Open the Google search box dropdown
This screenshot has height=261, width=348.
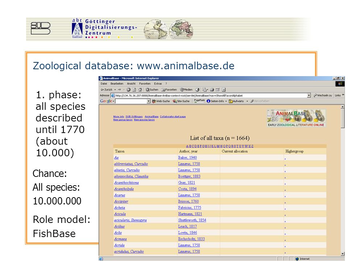149,101
